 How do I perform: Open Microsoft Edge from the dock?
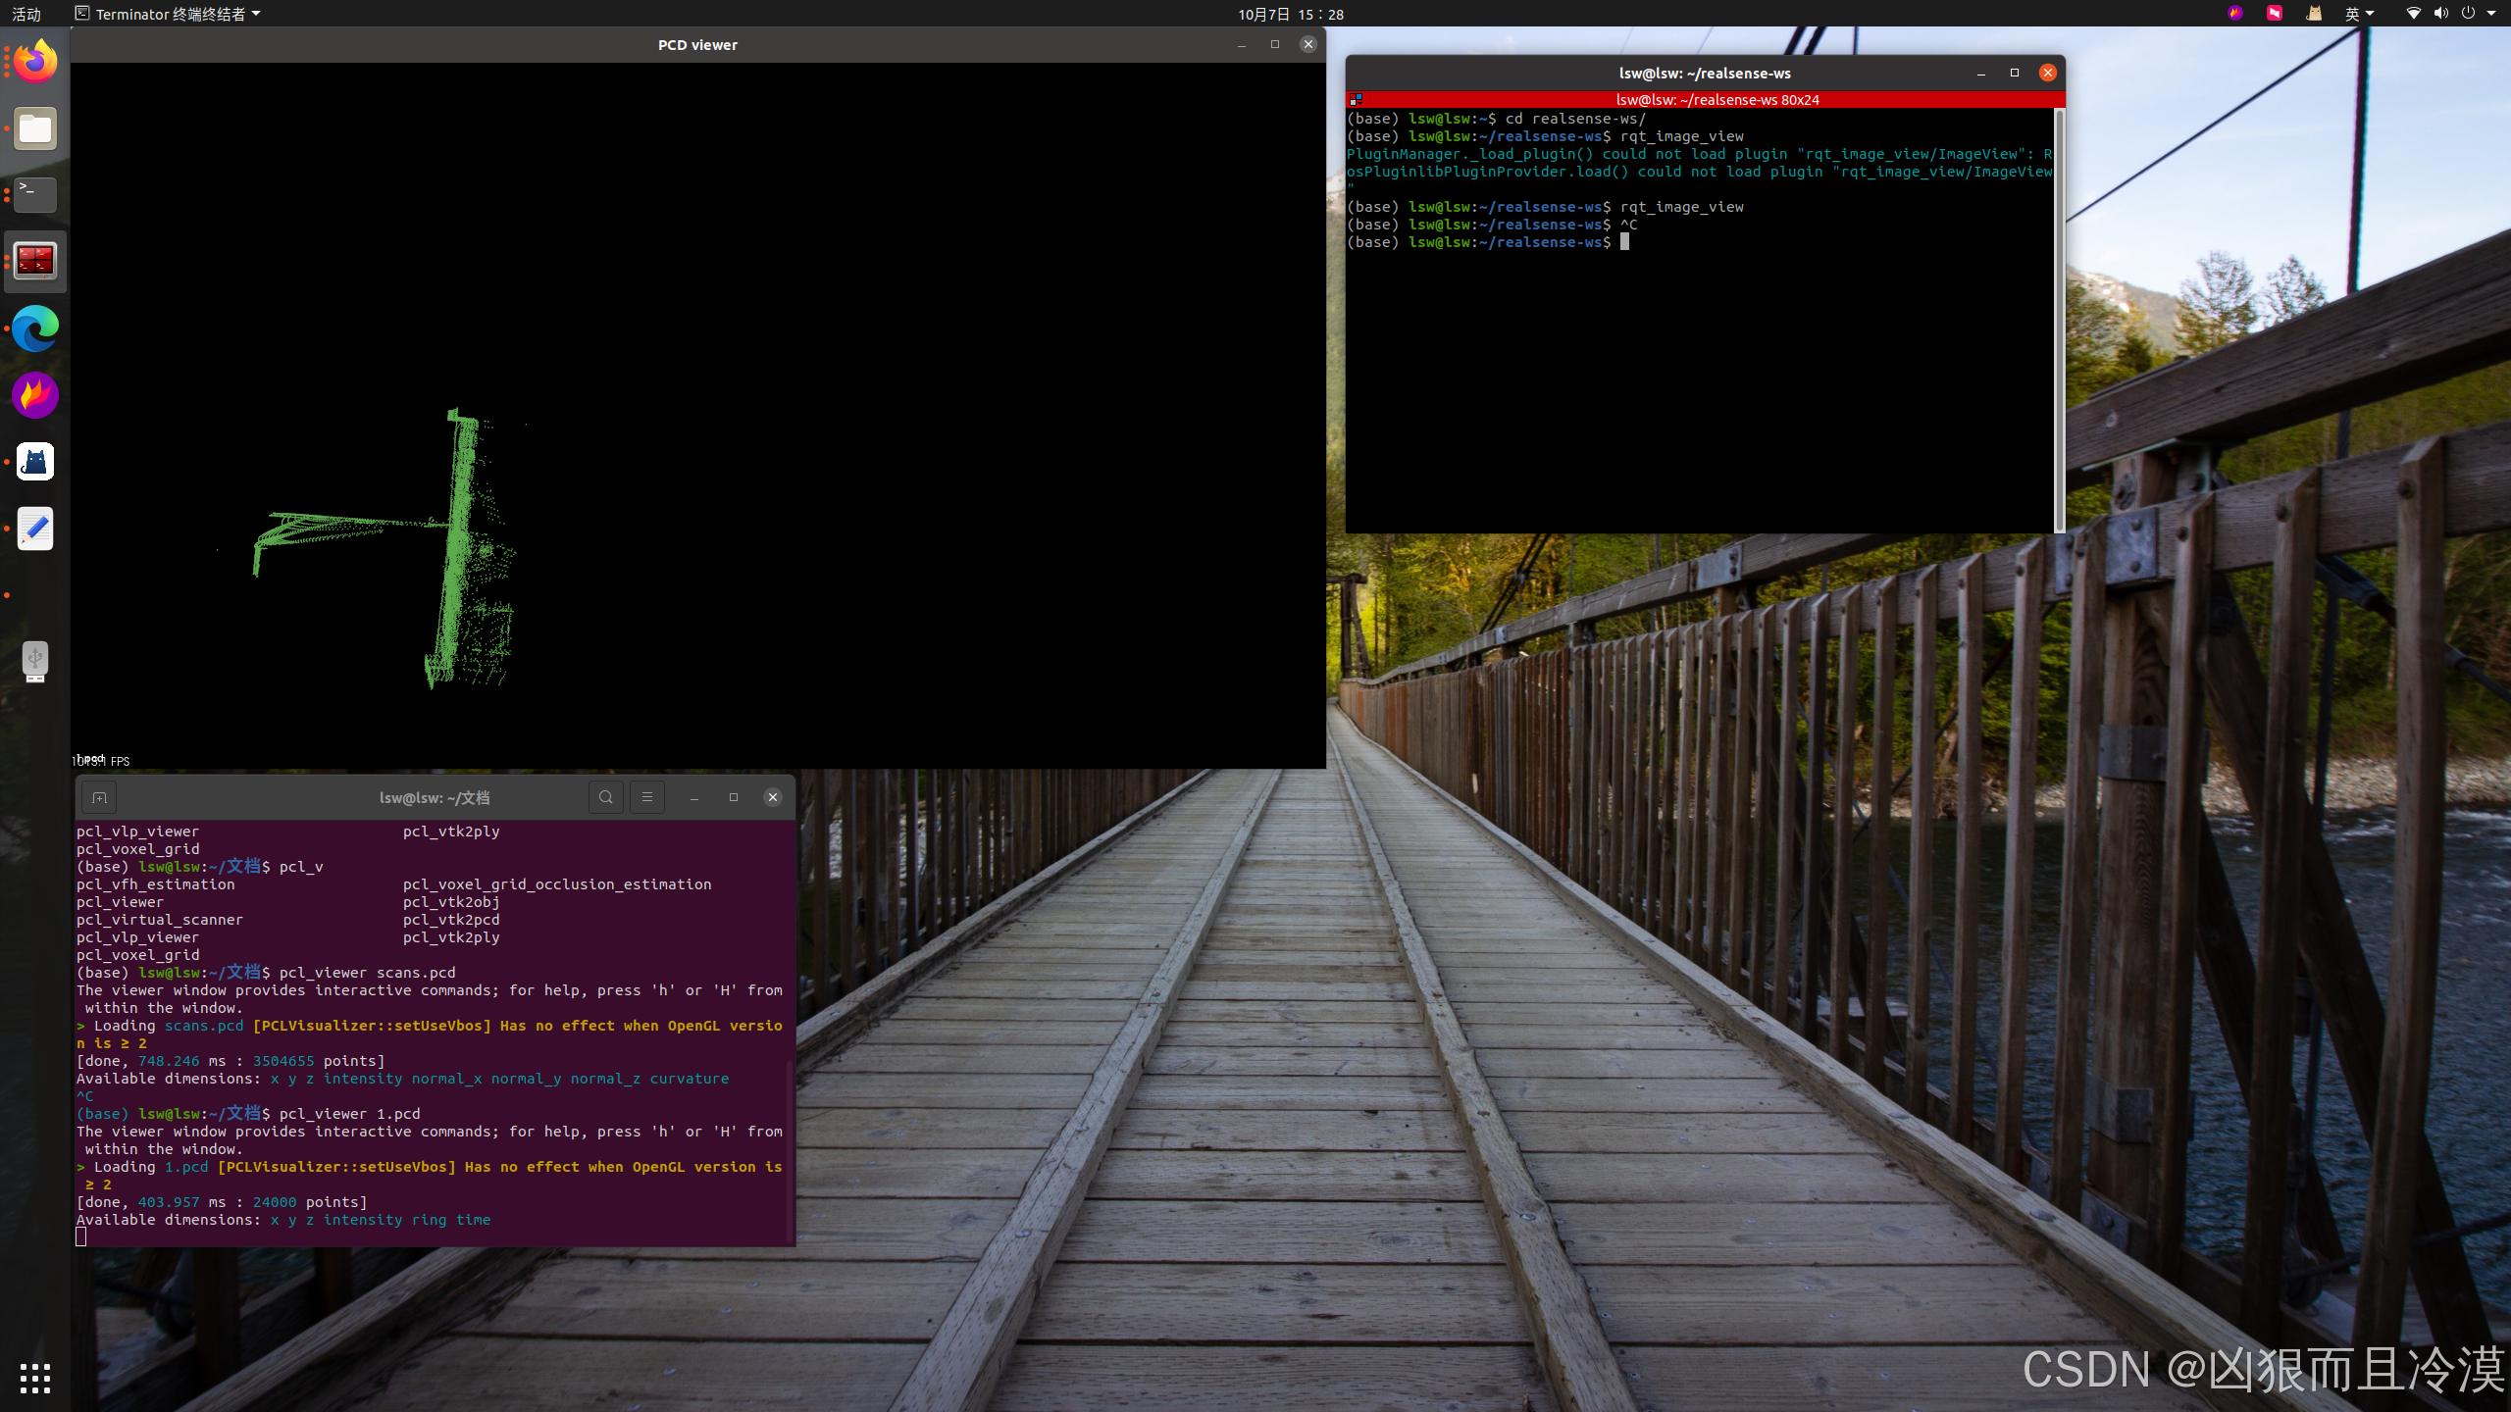(x=35, y=328)
